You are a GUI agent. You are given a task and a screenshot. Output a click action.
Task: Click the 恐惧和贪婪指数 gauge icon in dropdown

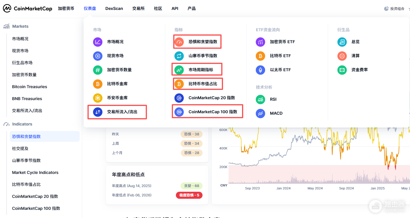point(179,42)
